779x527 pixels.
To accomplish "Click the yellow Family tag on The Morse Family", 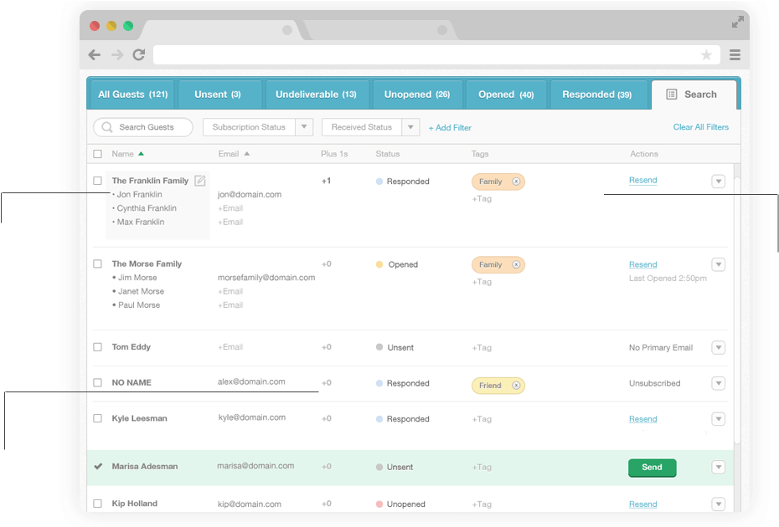I will [x=491, y=264].
